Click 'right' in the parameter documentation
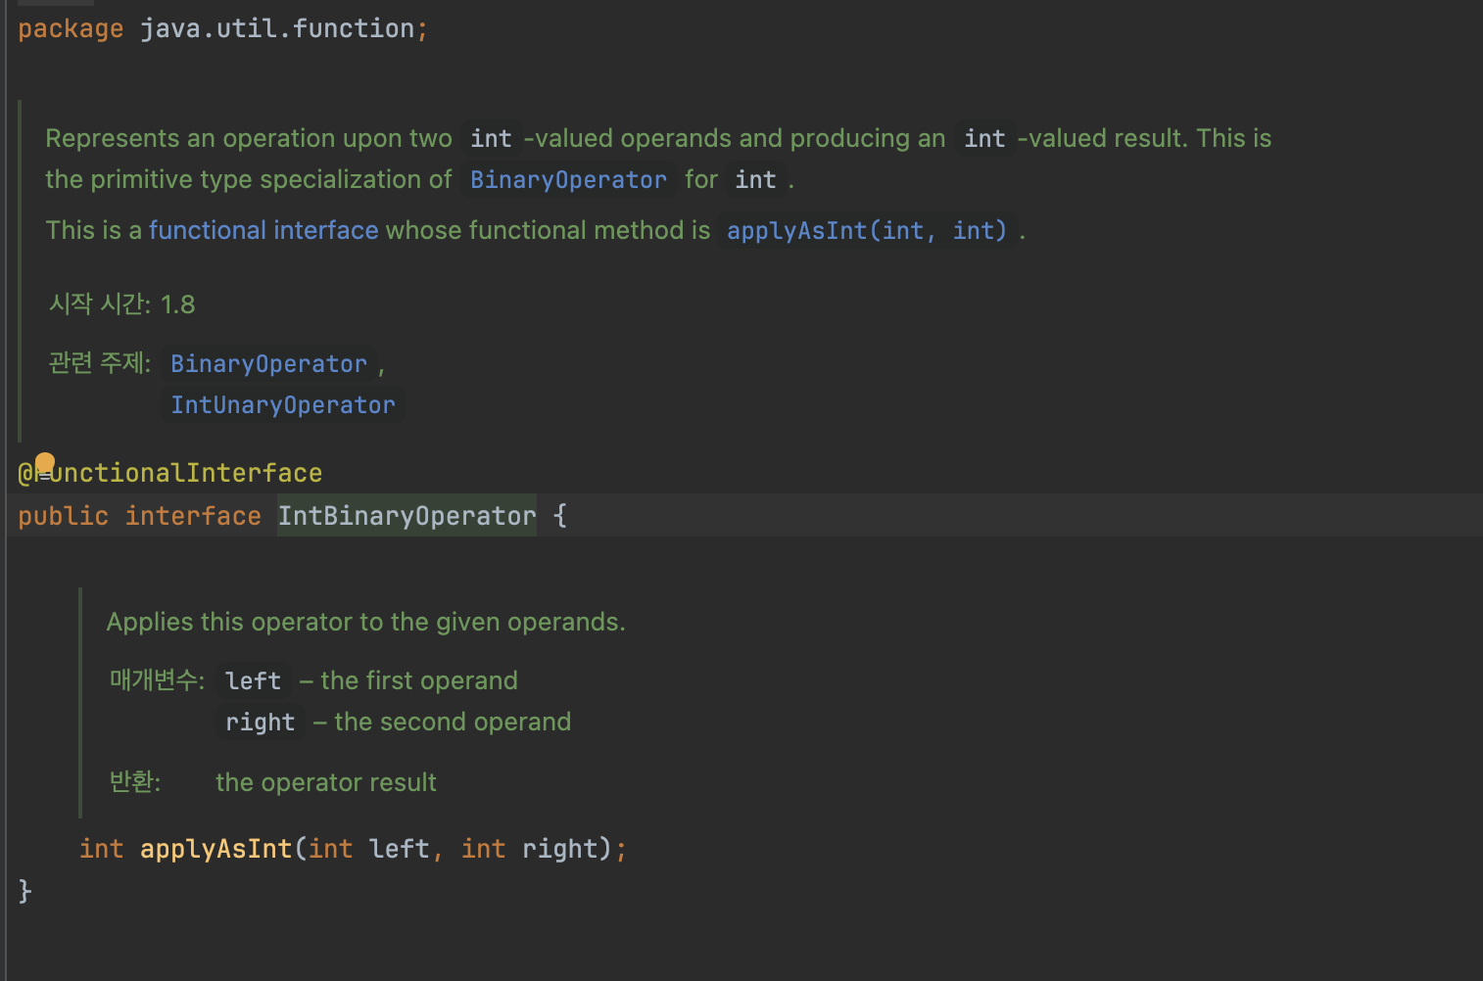This screenshot has height=981, width=1483. pos(260,723)
